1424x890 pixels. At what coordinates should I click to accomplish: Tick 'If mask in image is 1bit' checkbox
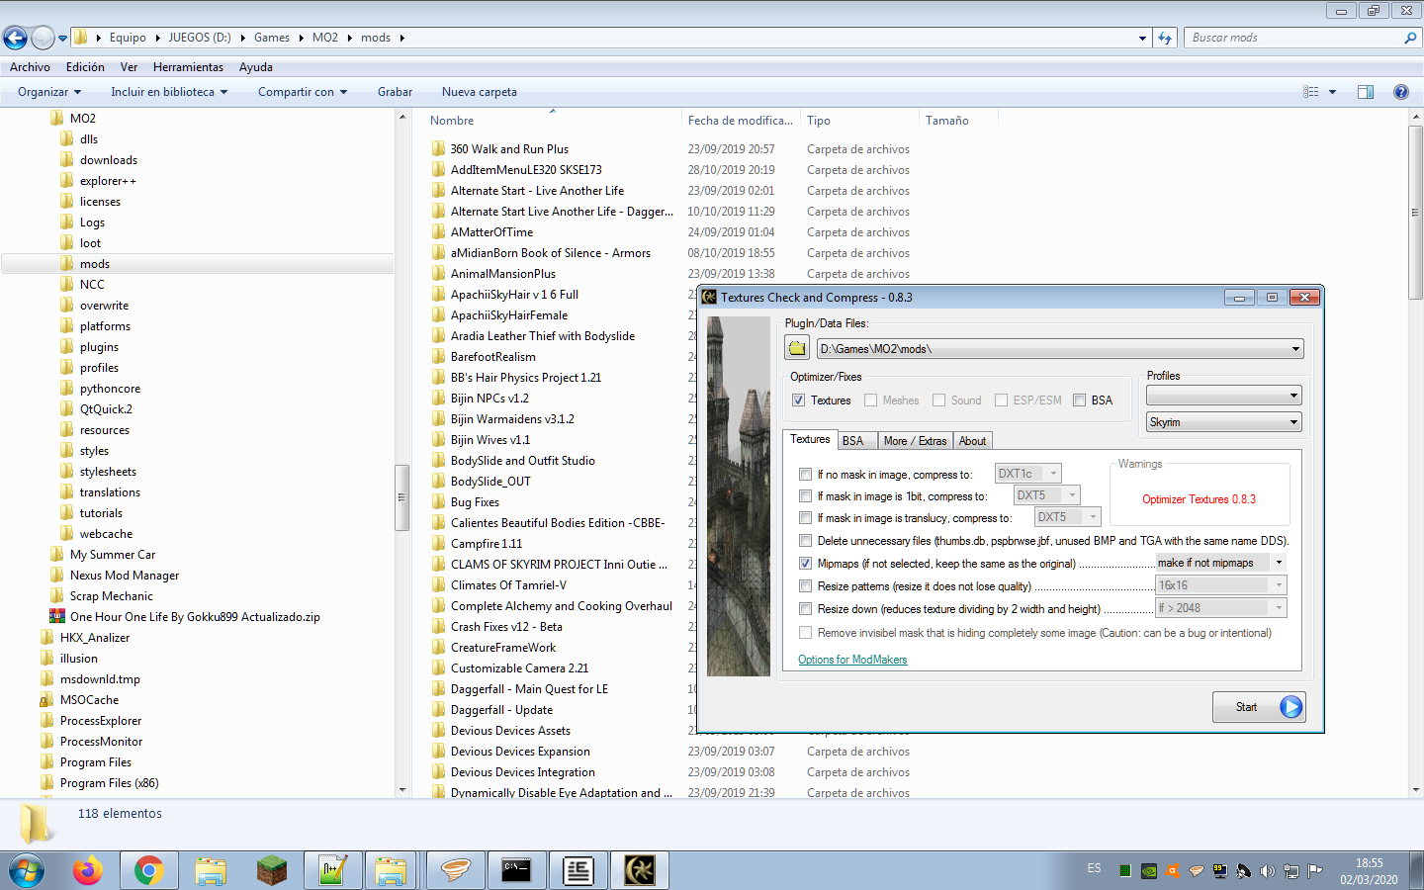805,496
